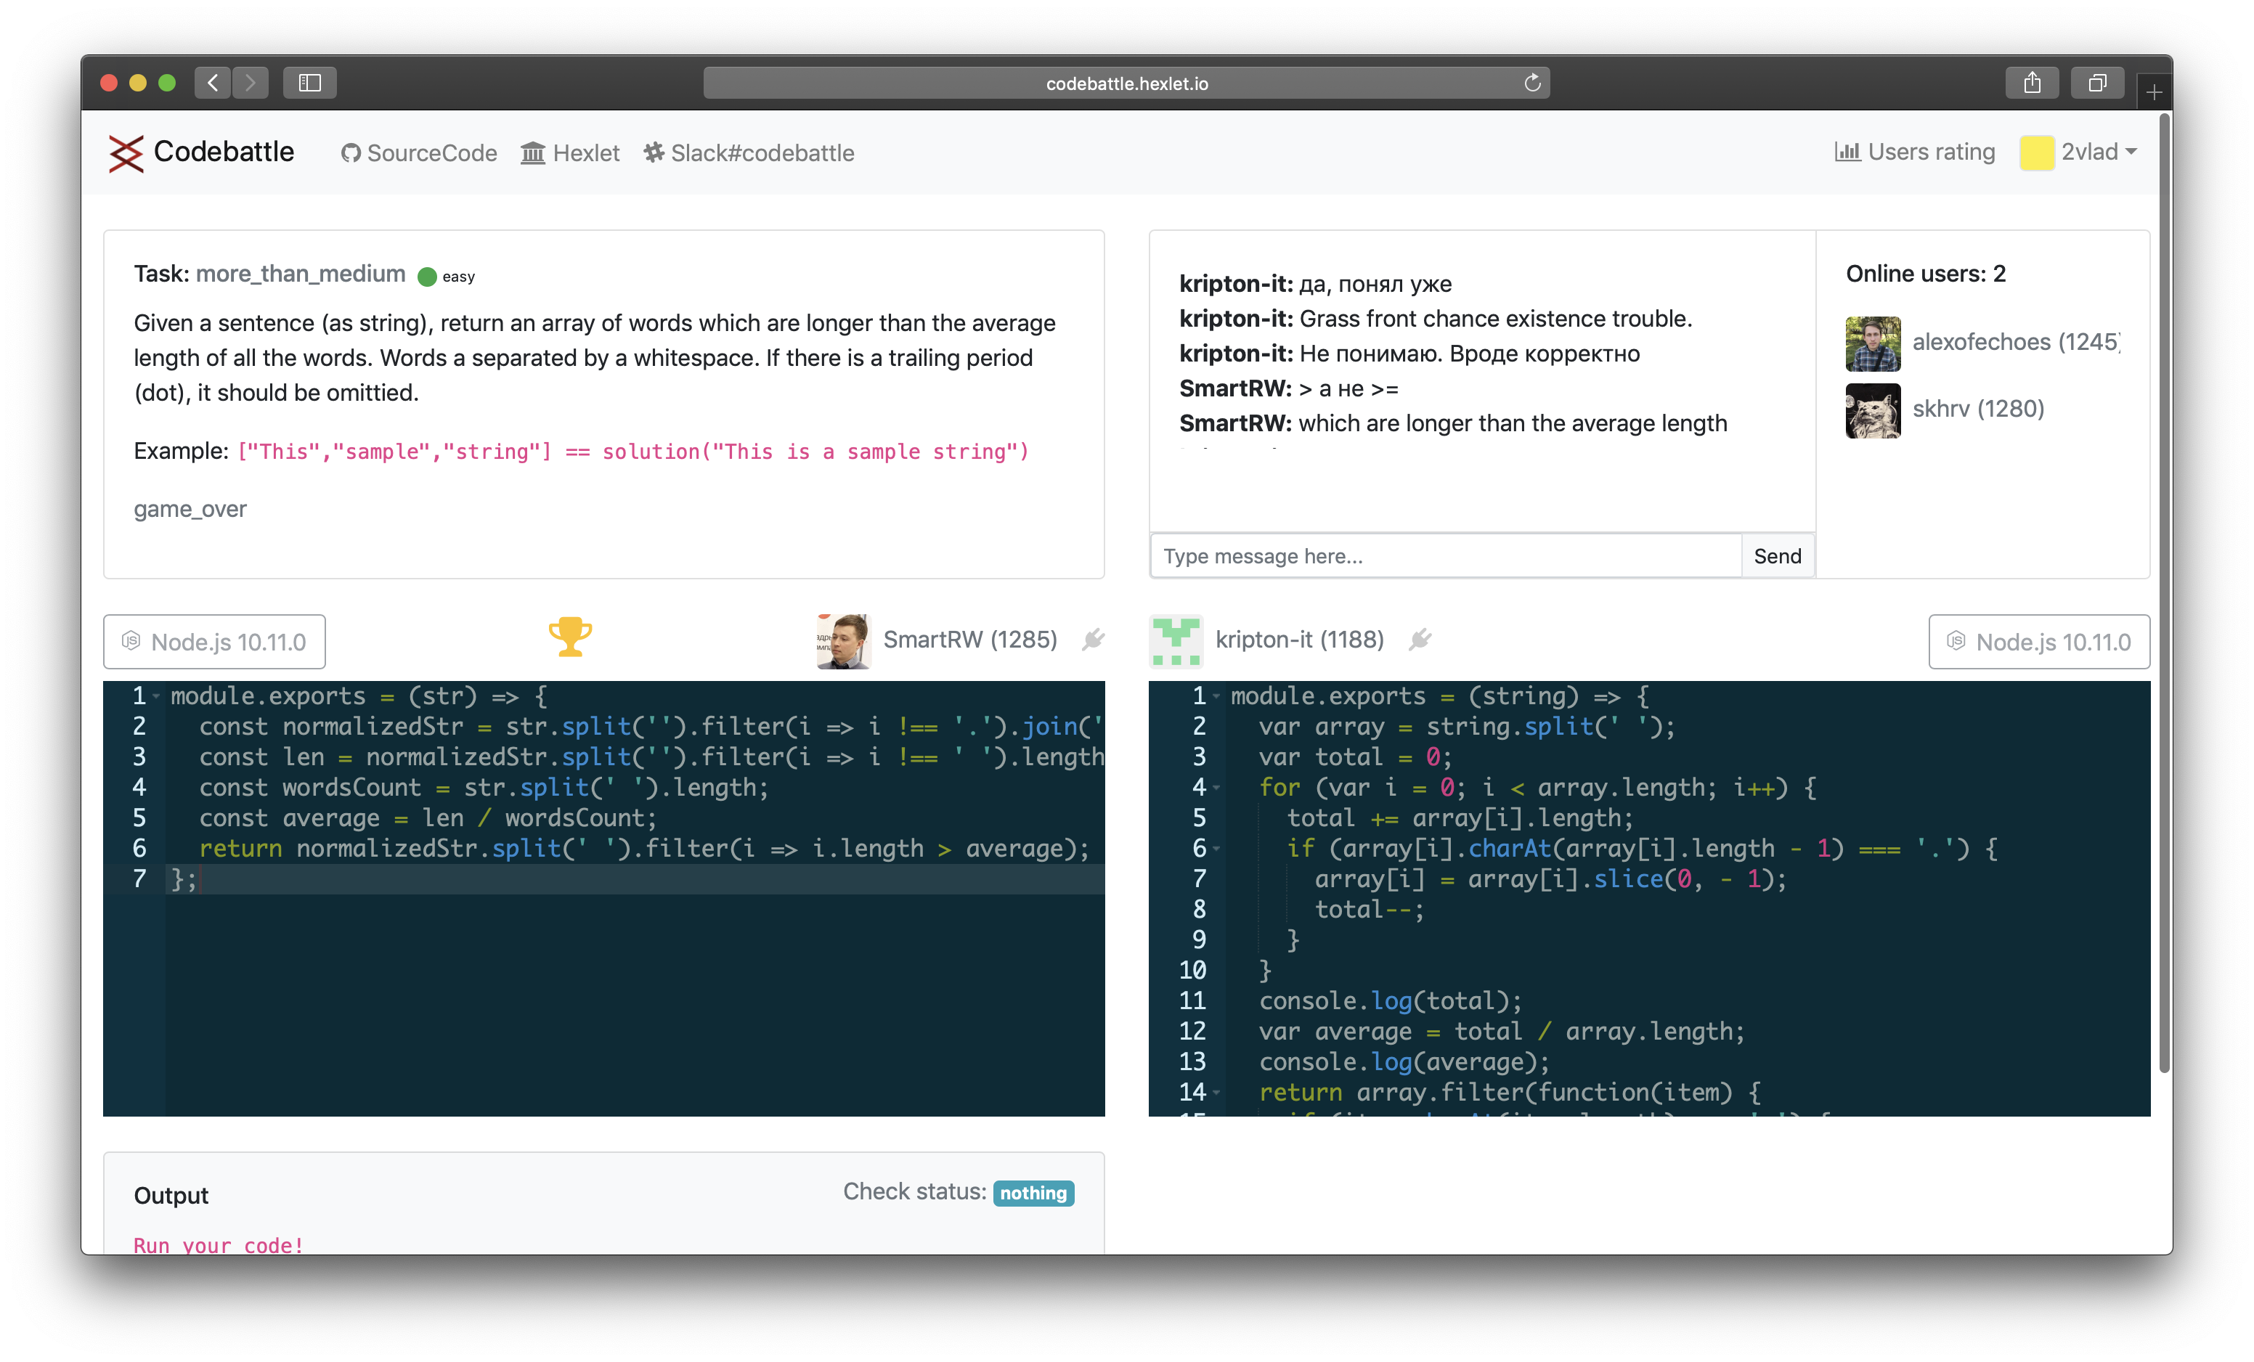Collapse code fold arrow on SmartRW's line 1
Viewport: 2254px width, 1362px height.
[x=156, y=697]
